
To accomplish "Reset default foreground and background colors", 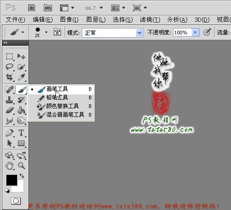I will click(x=7, y=191).
